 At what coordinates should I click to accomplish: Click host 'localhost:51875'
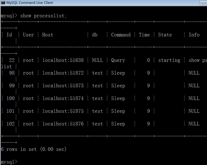(x=63, y=111)
